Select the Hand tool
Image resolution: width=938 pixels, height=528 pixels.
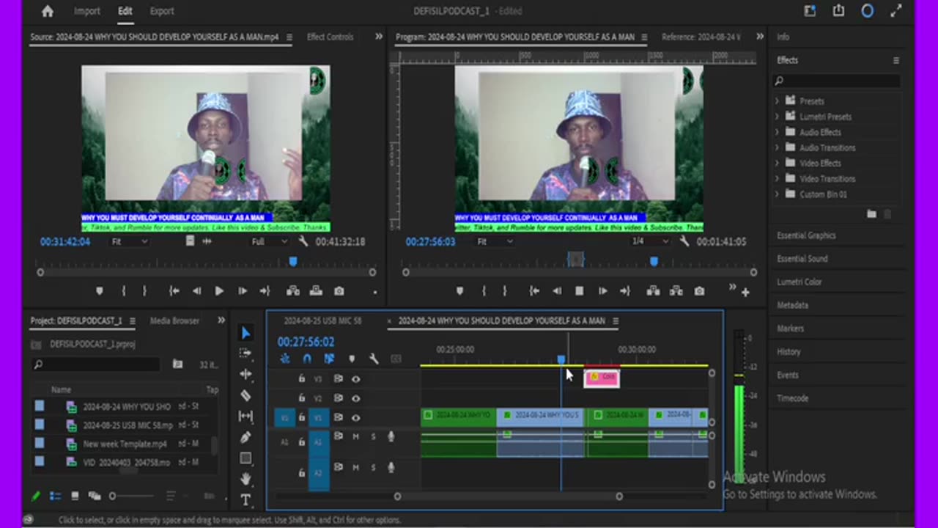[245, 479]
